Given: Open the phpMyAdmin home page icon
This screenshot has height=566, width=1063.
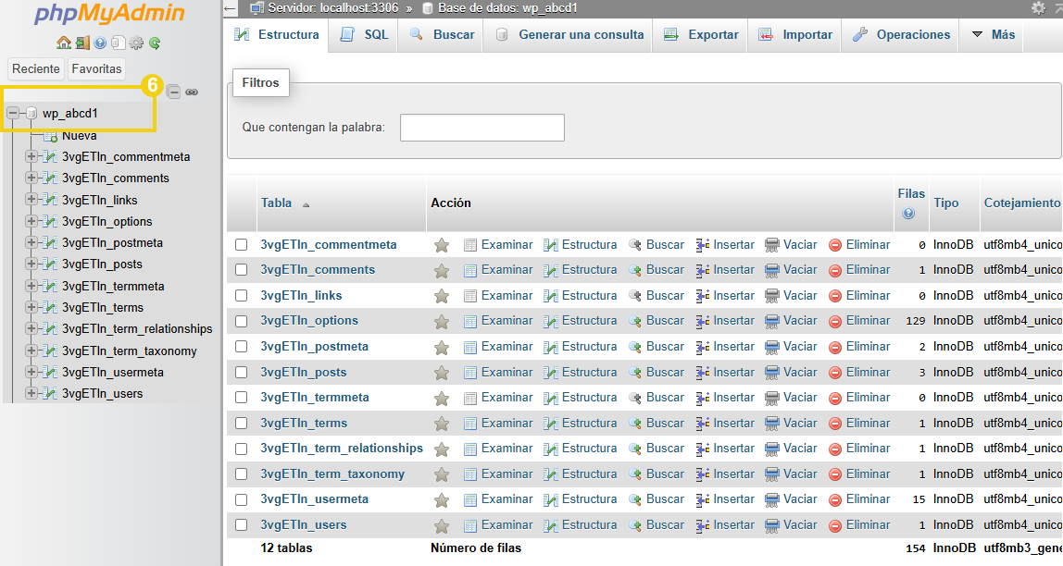Looking at the screenshot, I should (x=63, y=43).
